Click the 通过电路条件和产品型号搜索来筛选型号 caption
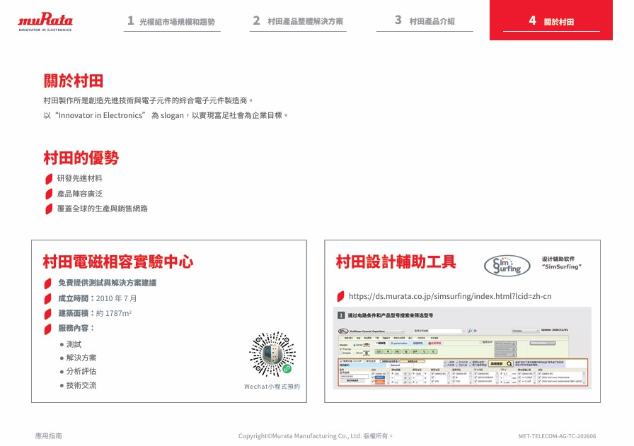The width and height of the screenshot is (634, 446). click(390, 315)
